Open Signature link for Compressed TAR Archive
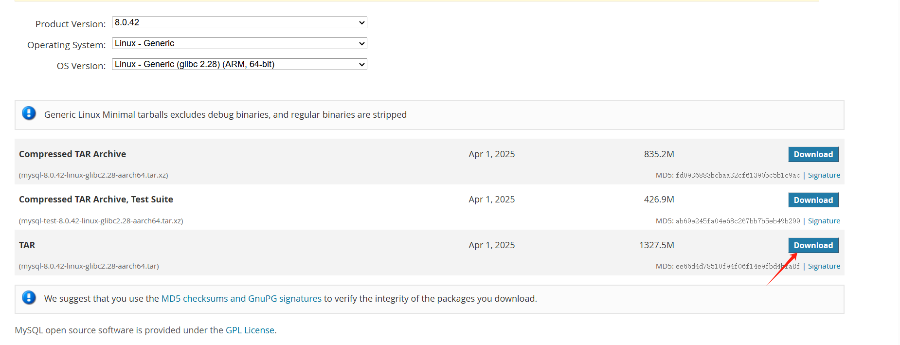The width and height of the screenshot is (900, 345). (824, 175)
